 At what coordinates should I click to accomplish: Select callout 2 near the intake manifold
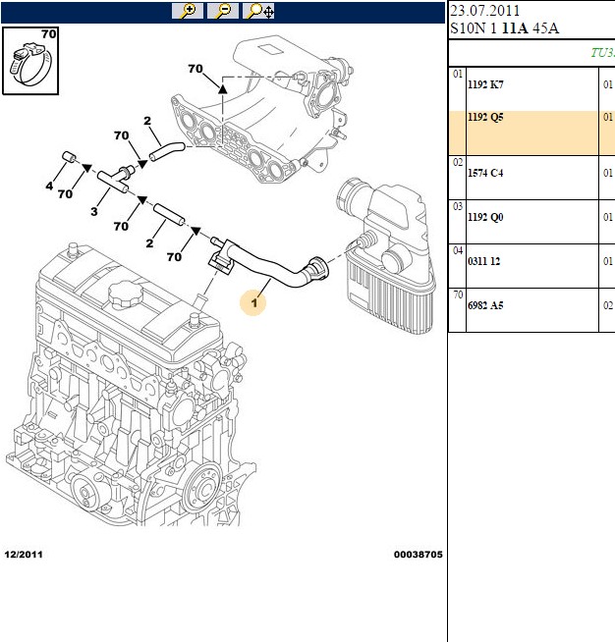click(147, 121)
